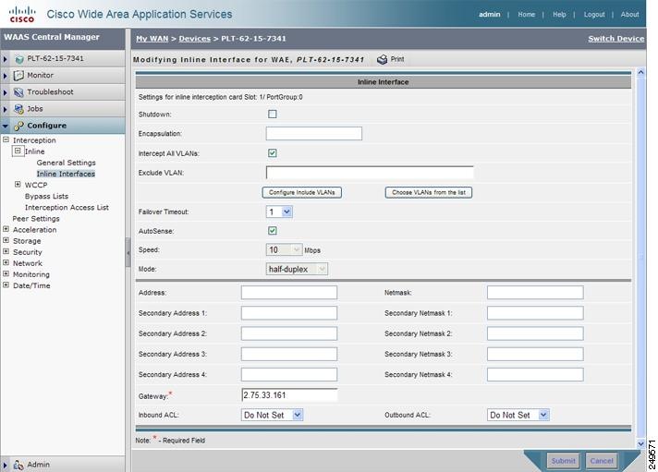658x472 pixels.
Task: Click the Jobs icon
Action: (18, 109)
